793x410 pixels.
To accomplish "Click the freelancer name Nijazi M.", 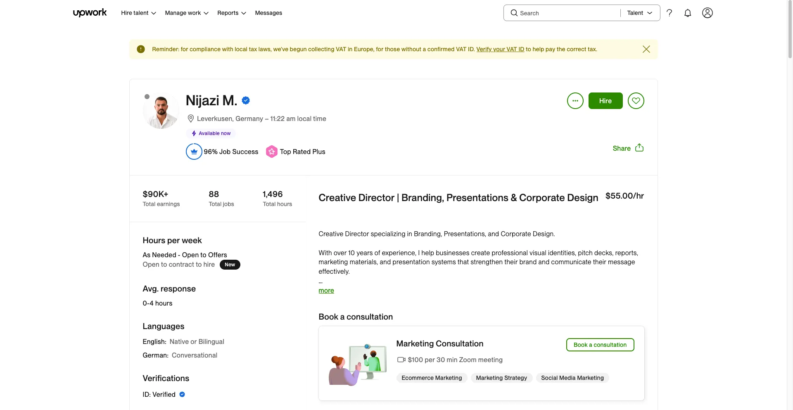I will click(211, 100).
